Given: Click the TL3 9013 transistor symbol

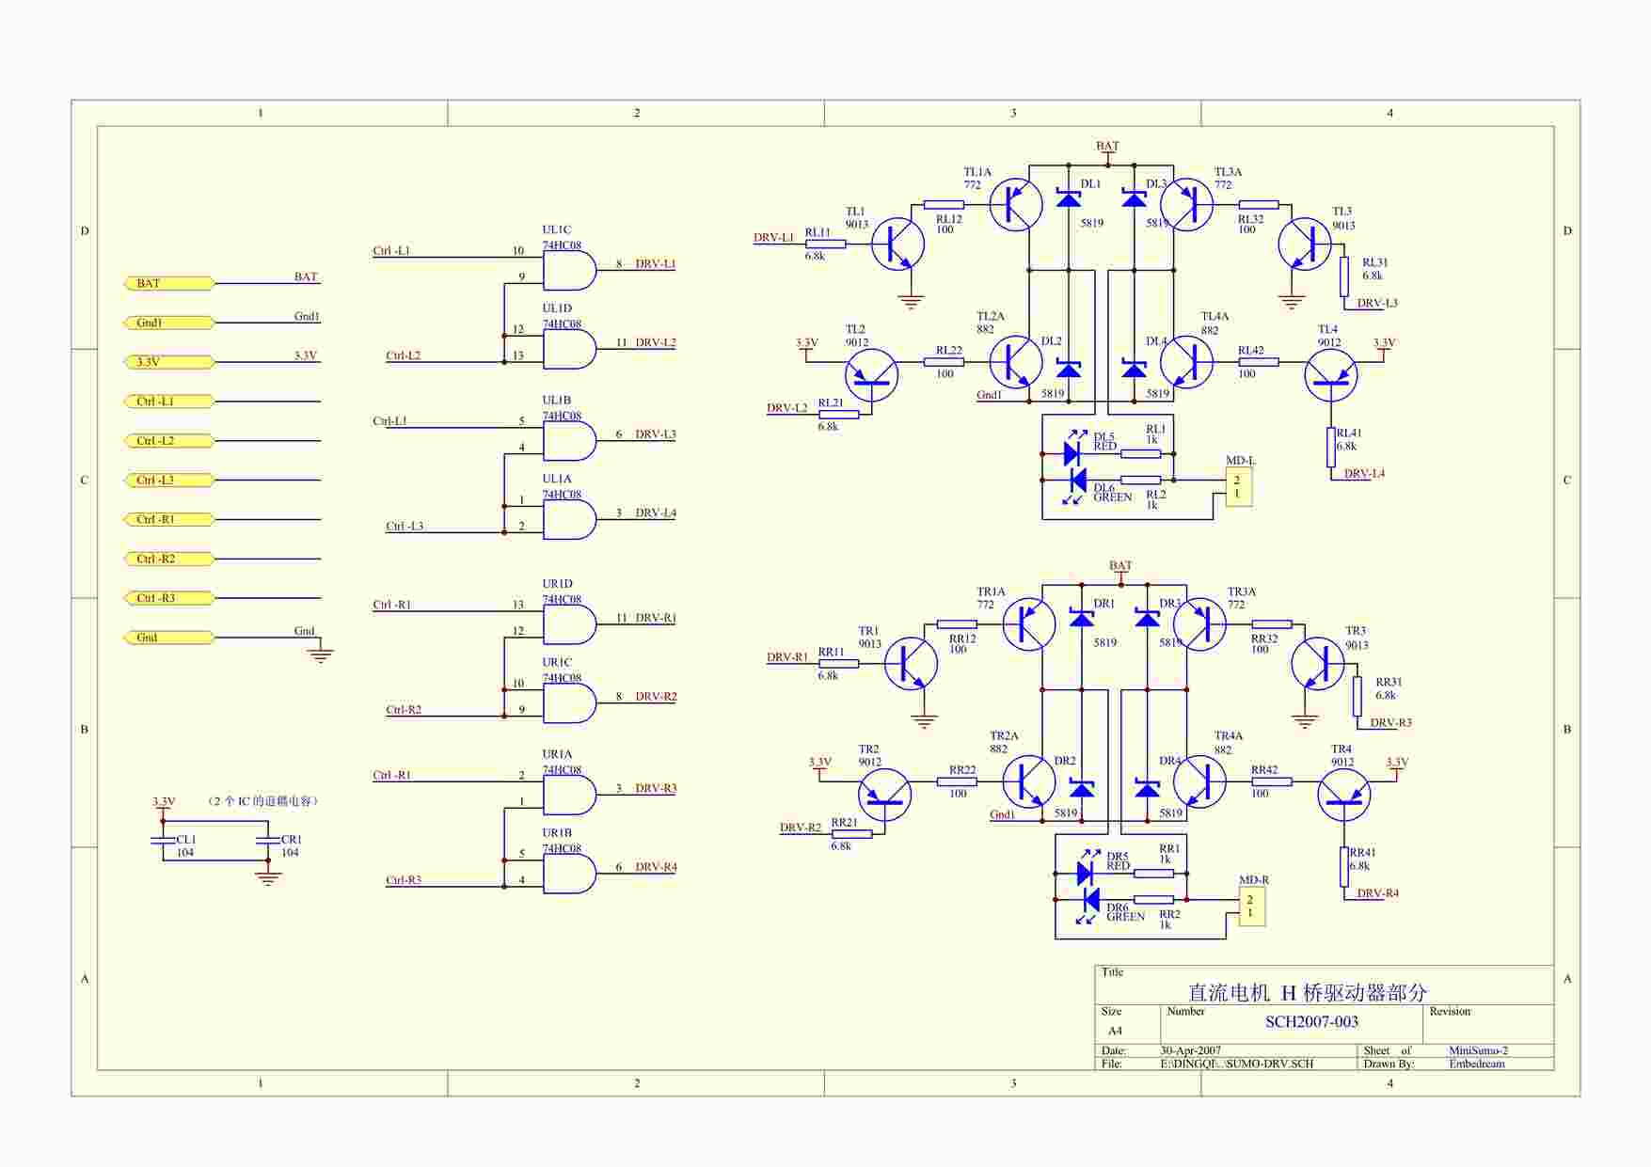Looking at the screenshot, I should coord(1305,244).
